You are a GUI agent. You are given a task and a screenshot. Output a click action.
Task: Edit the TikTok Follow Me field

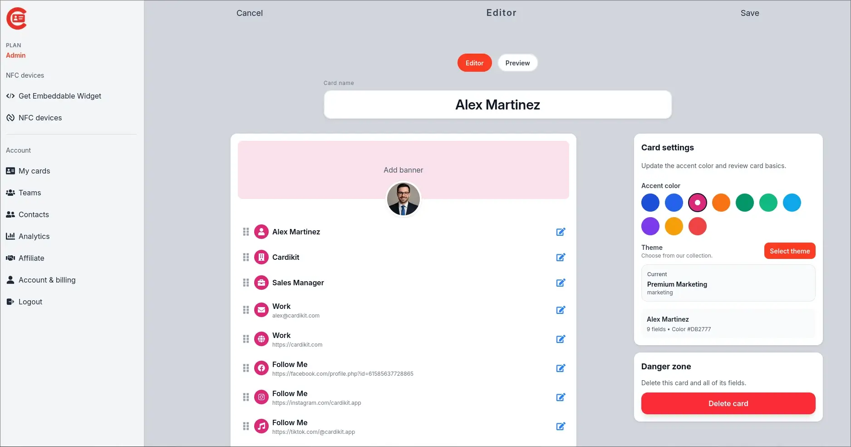pyautogui.click(x=561, y=426)
